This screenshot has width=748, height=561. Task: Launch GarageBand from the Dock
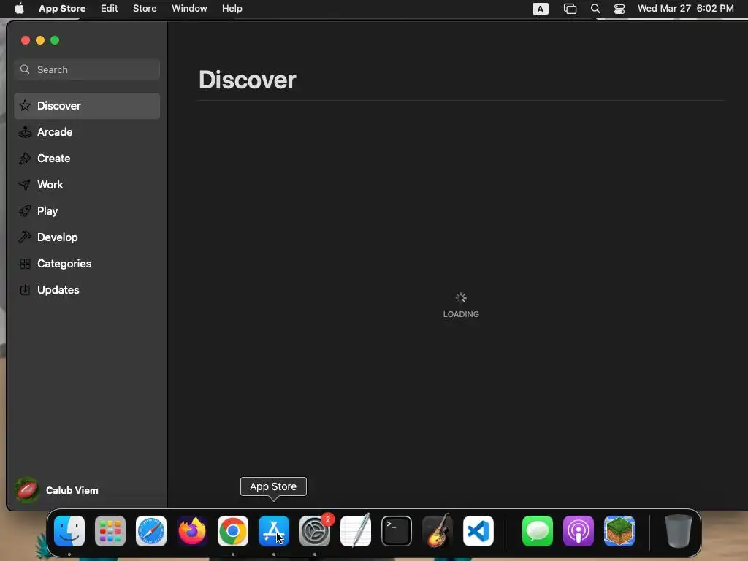[x=438, y=531]
